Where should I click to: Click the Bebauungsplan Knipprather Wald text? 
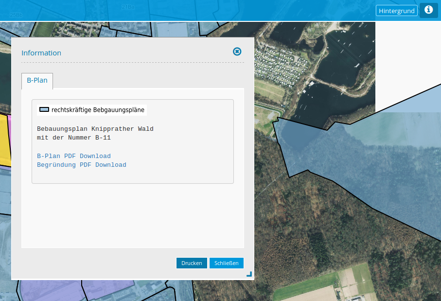95,129
